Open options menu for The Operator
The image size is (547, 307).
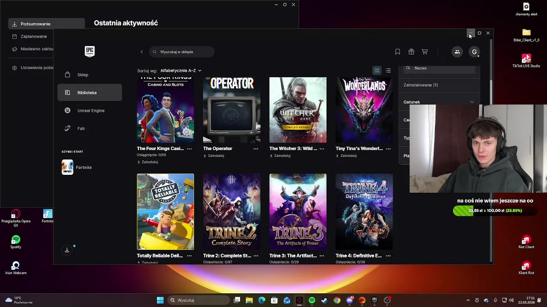click(x=256, y=149)
